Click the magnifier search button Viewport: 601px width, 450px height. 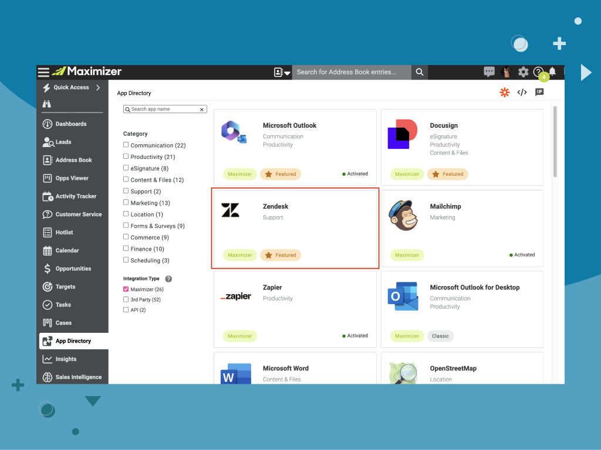420,72
